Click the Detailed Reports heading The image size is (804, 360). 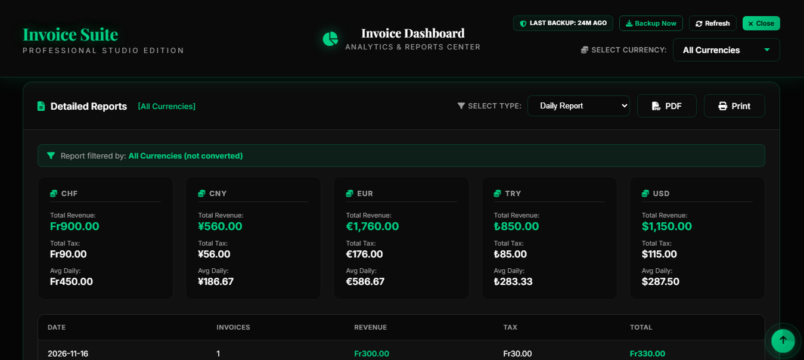coord(89,106)
